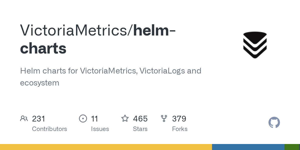Open the Stars label
This screenshot has width=300, height=150.
[x=140, y=129]
